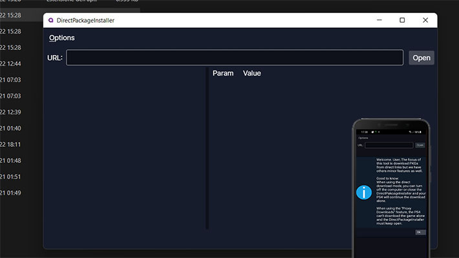Click the vertical splitter bar between panels

[x=208, y=148]
